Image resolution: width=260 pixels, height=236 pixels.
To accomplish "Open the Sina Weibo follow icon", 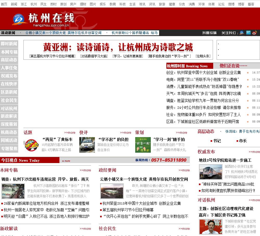I will point(255,33).
